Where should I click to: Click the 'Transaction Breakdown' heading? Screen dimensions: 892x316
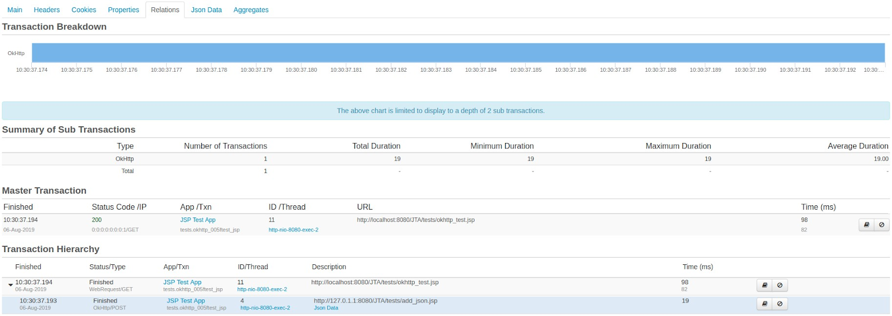click(x=54, y=27)
